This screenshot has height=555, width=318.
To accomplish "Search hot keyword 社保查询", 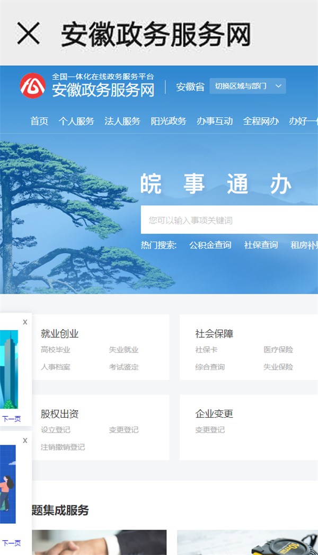I will (261, 245).
